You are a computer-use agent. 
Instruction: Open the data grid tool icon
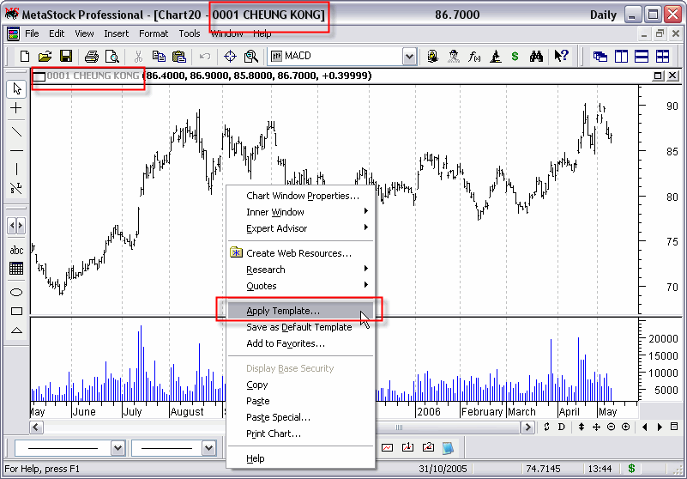pos(16,269)
